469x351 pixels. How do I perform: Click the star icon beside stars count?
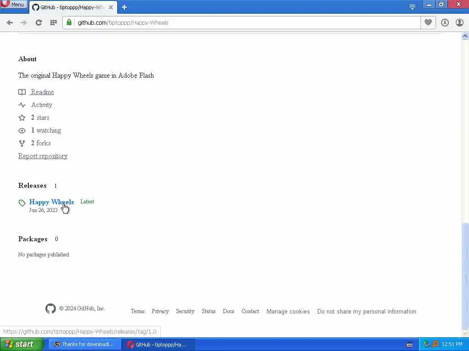click(x=22, y=117)
